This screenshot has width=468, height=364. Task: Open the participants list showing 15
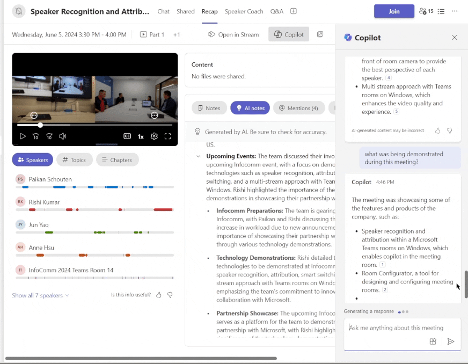426,11
